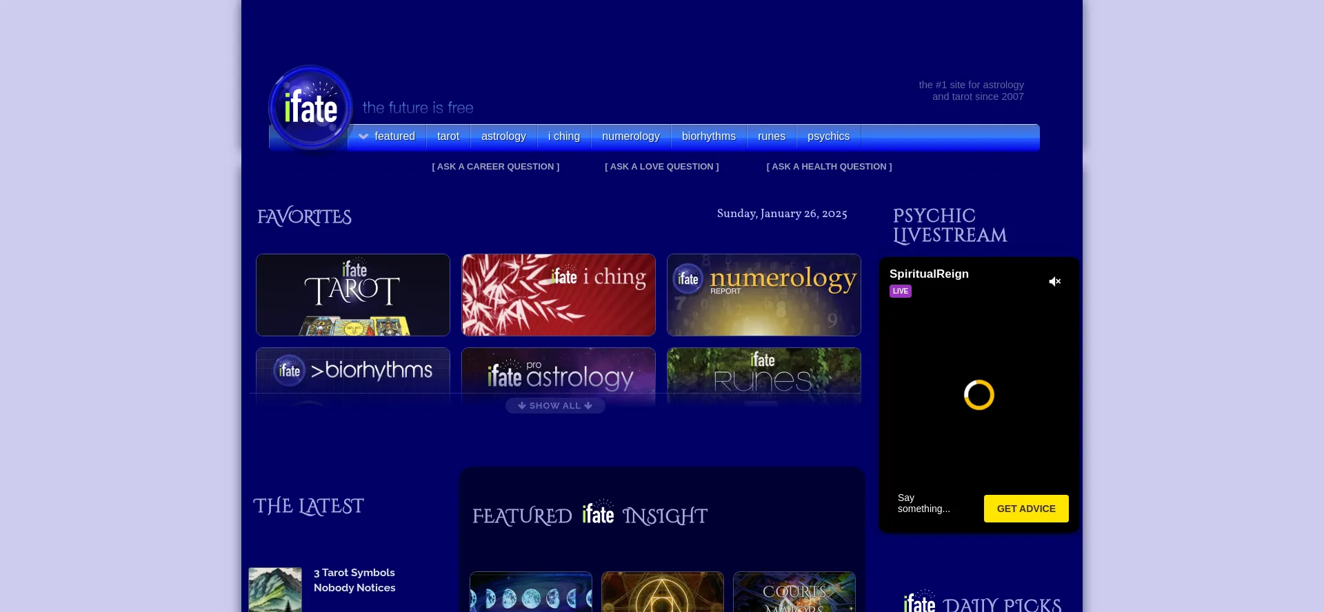1324x612 pixels.
Task: Open the Biorhythms banner
Action: tap(352, 371)
